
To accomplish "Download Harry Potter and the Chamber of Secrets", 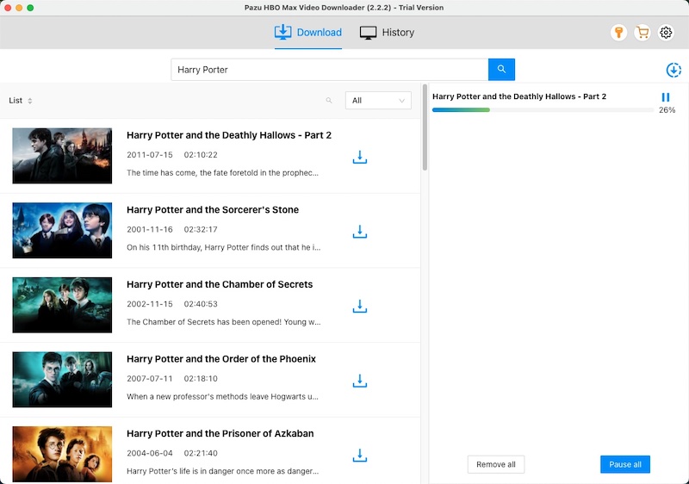I will pyautogui.click(x=360, y=306).
